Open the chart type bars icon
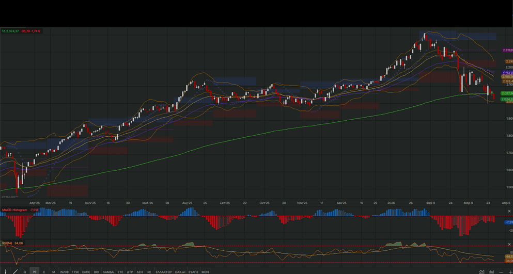The width and height of the screenshot is (513, 274). point(491,272)
